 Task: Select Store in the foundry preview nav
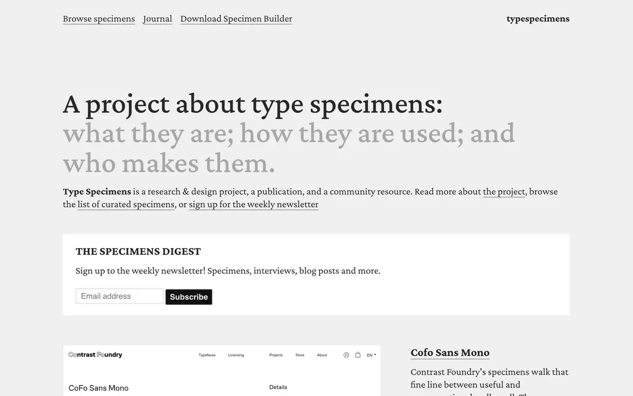pos(300,355)
